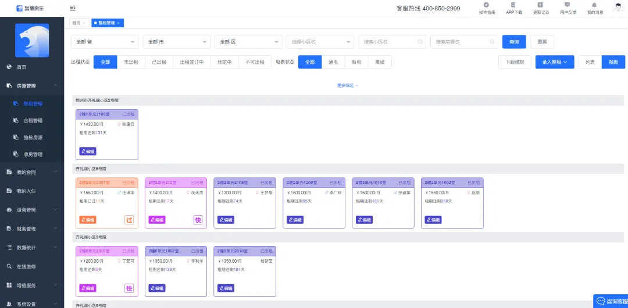628x308 pixels.
Task: Select 通电 meter status filter
Action: 333,62
